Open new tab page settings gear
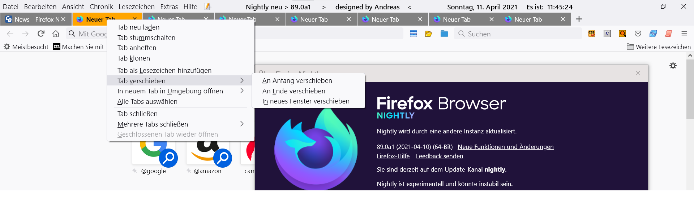This screenshot has height=221, width=694. (673, 66)
